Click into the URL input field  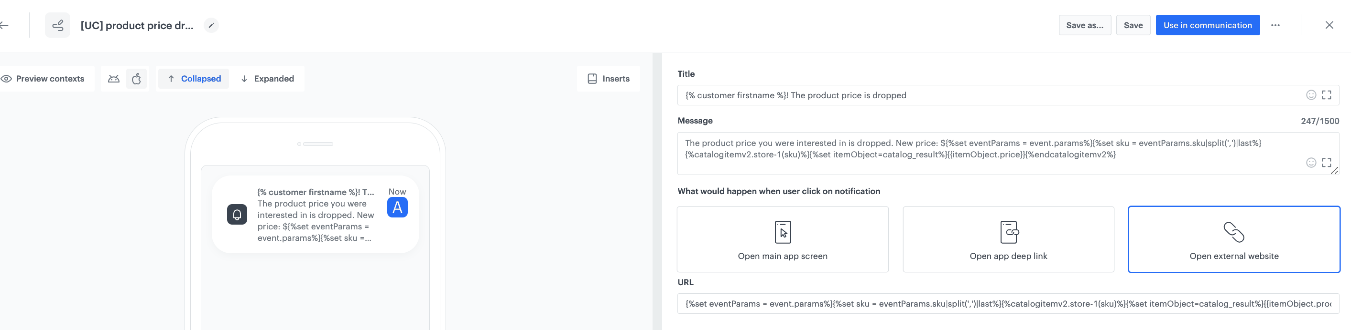point(1007,303)
